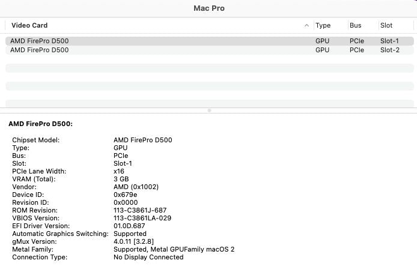The image size is (417, 269).
Task: Select the AMD FirePro D500 in Slot-2
Action: tap(39, 50)
